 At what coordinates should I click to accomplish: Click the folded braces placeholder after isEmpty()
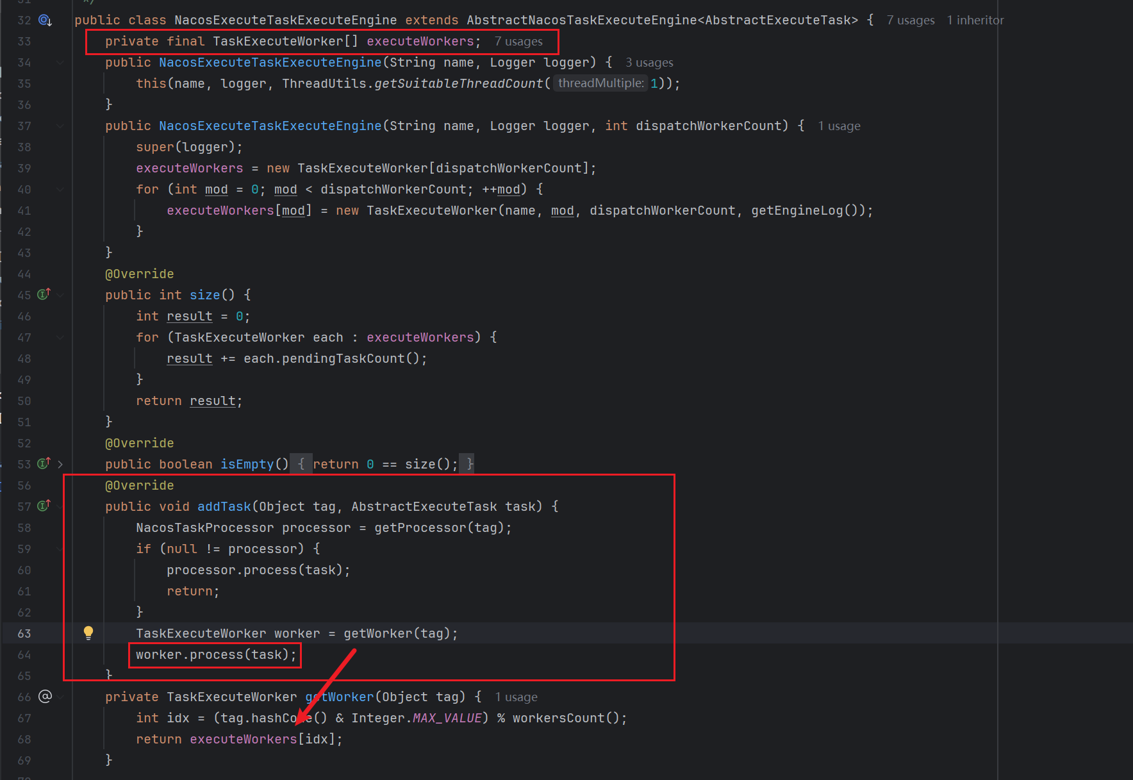point(301,464)
